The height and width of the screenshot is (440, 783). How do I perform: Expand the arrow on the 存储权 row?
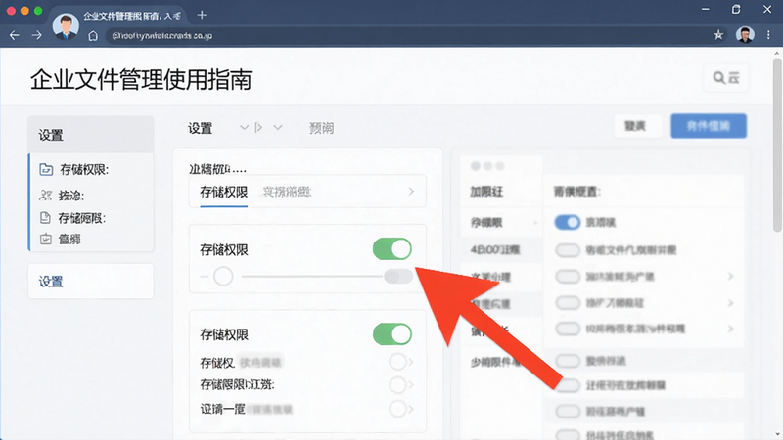click(411, 362)
